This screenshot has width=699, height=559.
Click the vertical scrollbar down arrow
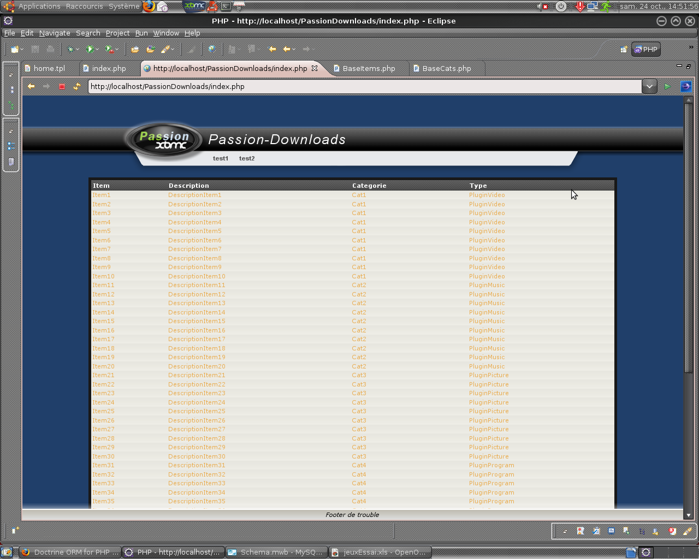(688, 515)
